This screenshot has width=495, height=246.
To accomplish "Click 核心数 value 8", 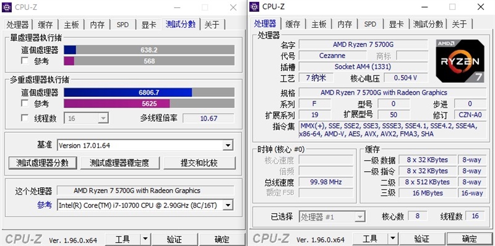I will (417, 216).
